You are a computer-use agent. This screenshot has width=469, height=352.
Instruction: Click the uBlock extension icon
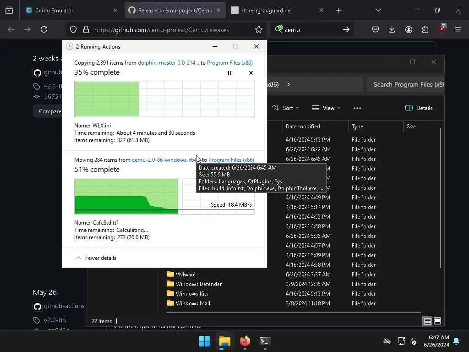tap(442, 29)
